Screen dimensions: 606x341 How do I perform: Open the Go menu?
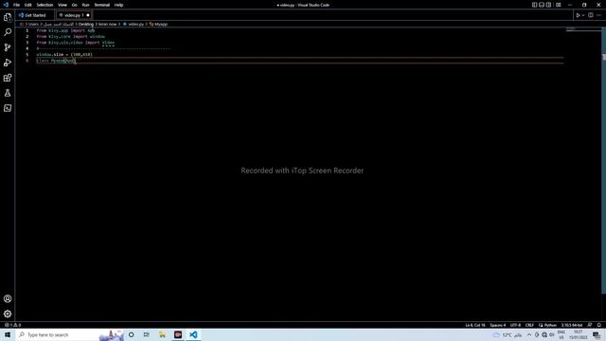click(74, 5)
